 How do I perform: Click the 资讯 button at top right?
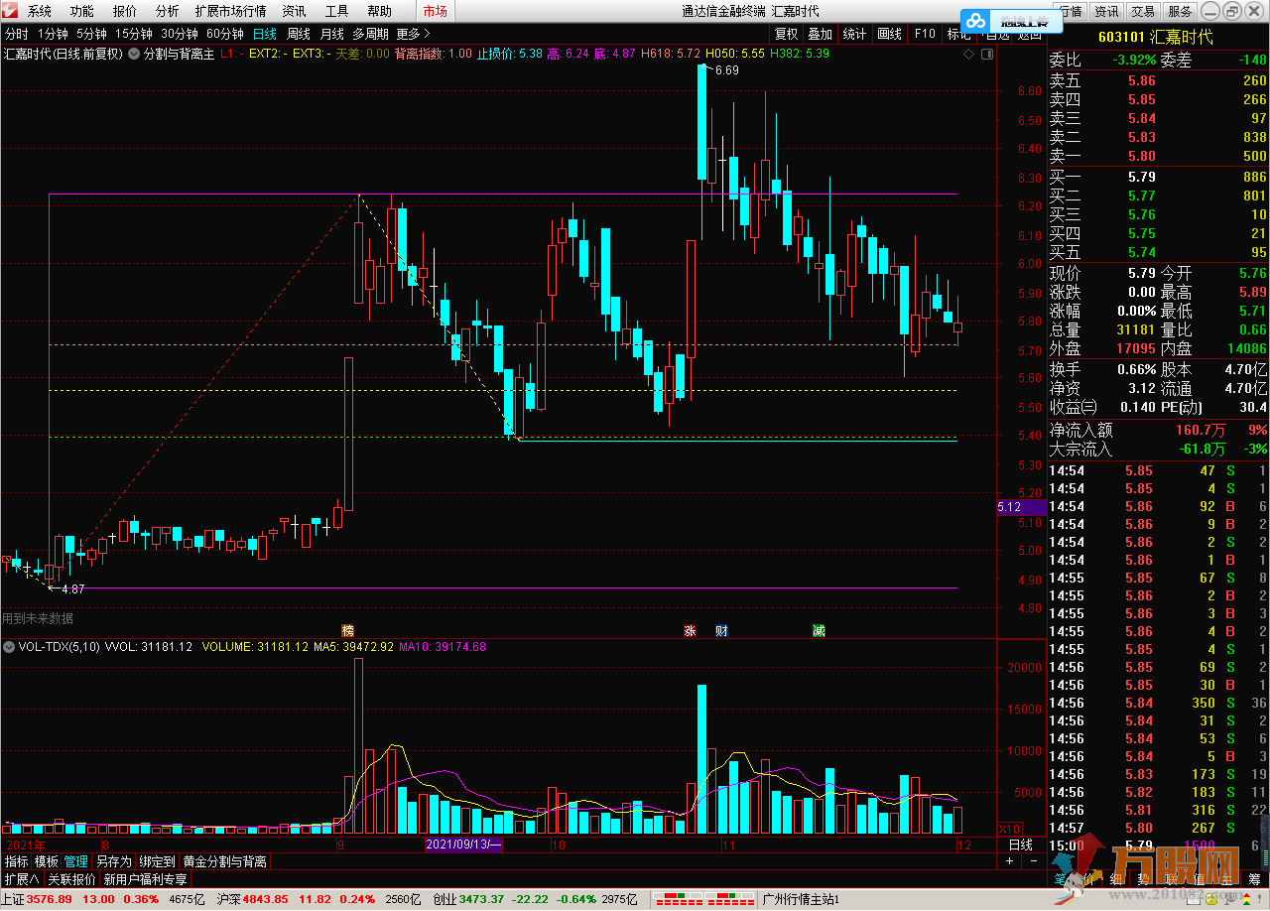[x=1106, y=12]
